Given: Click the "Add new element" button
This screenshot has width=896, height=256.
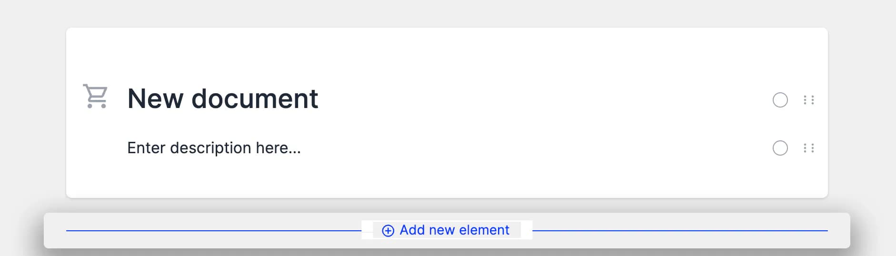Looking at the screenshot, I should [446, 230].
